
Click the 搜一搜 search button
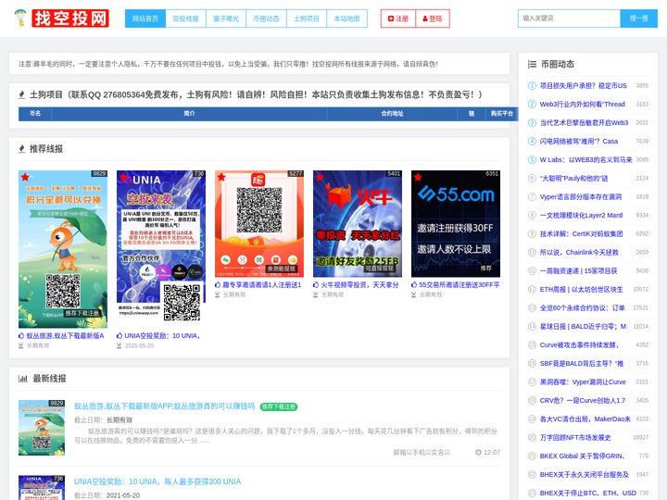pyautogui.click(x=638, y=19)
